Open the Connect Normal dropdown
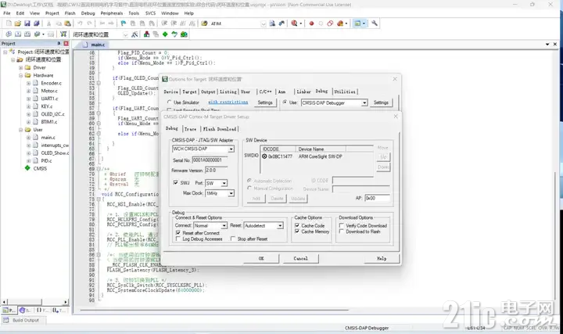 point(224,225)
